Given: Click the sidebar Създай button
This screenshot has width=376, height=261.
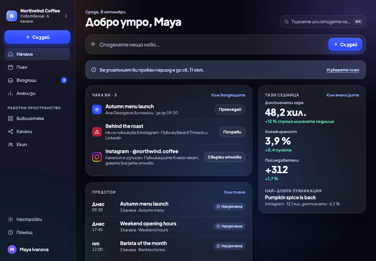Looking at the screenshot, I should pyautogui.click(x=37, y=37).
